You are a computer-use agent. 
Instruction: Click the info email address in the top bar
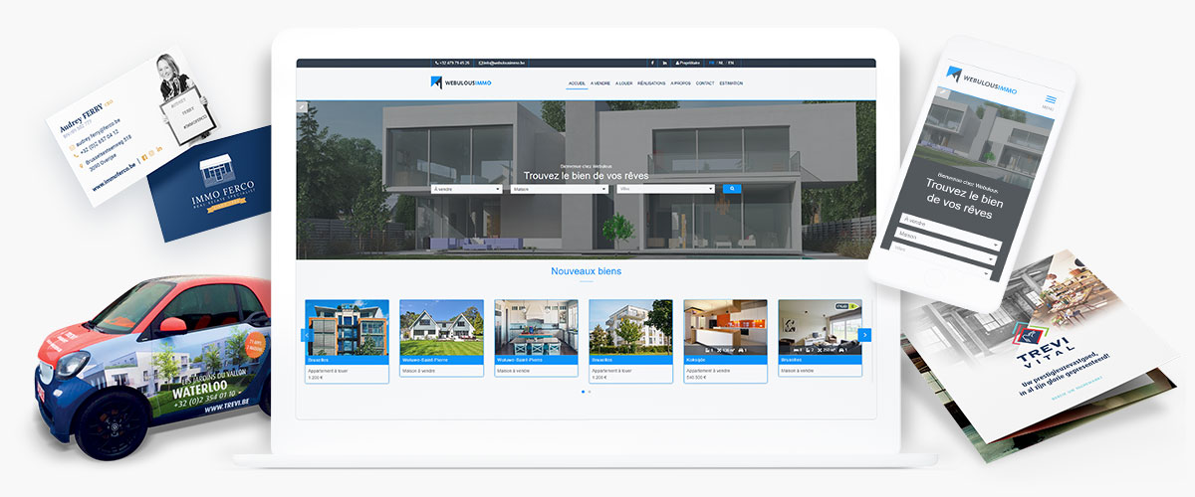(x=502, y=63)
